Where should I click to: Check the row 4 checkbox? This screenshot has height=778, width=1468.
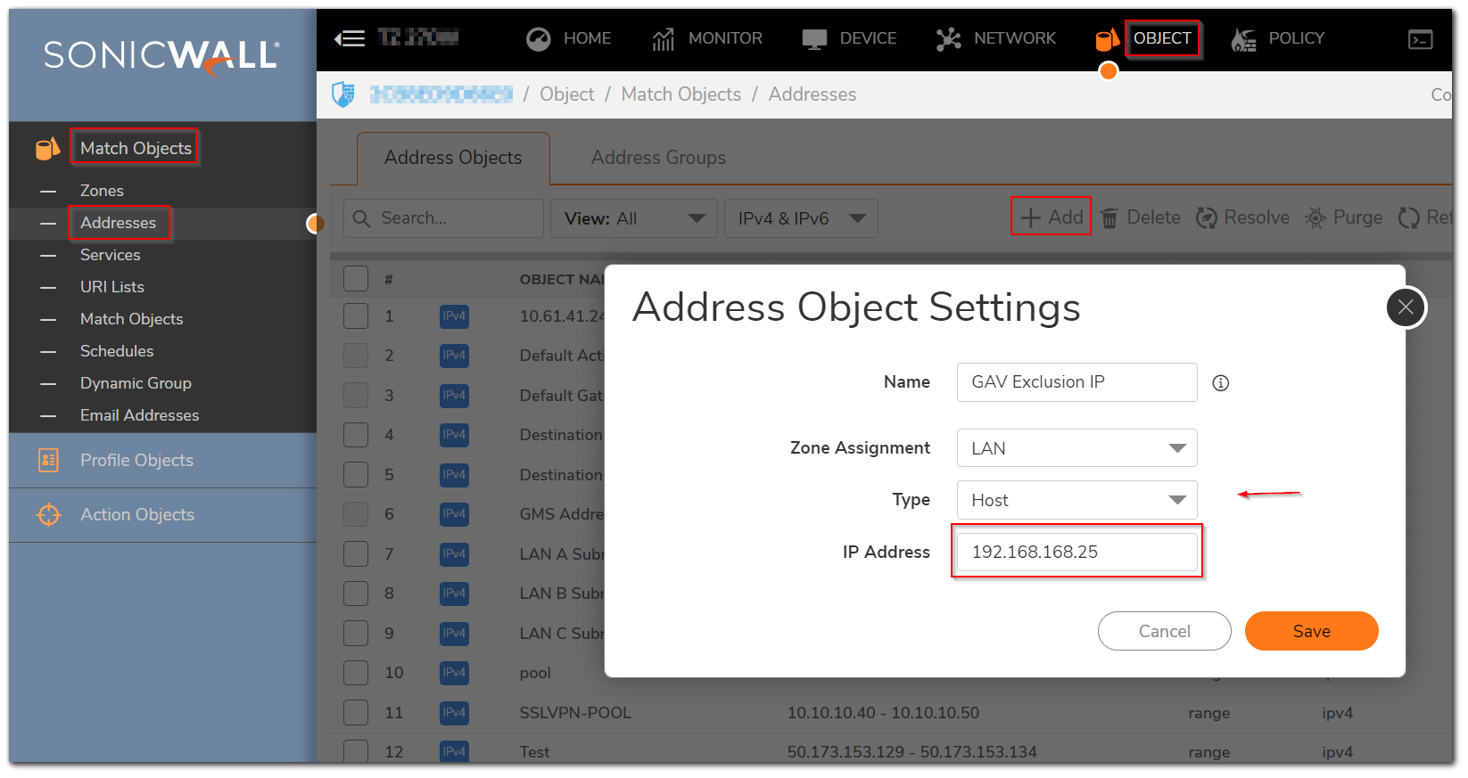coord(356,435)
